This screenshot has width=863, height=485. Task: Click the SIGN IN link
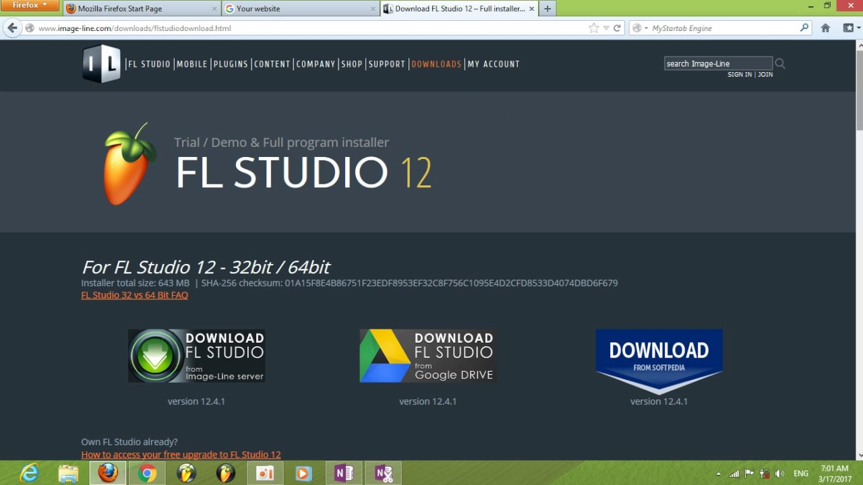coord(740,75)
